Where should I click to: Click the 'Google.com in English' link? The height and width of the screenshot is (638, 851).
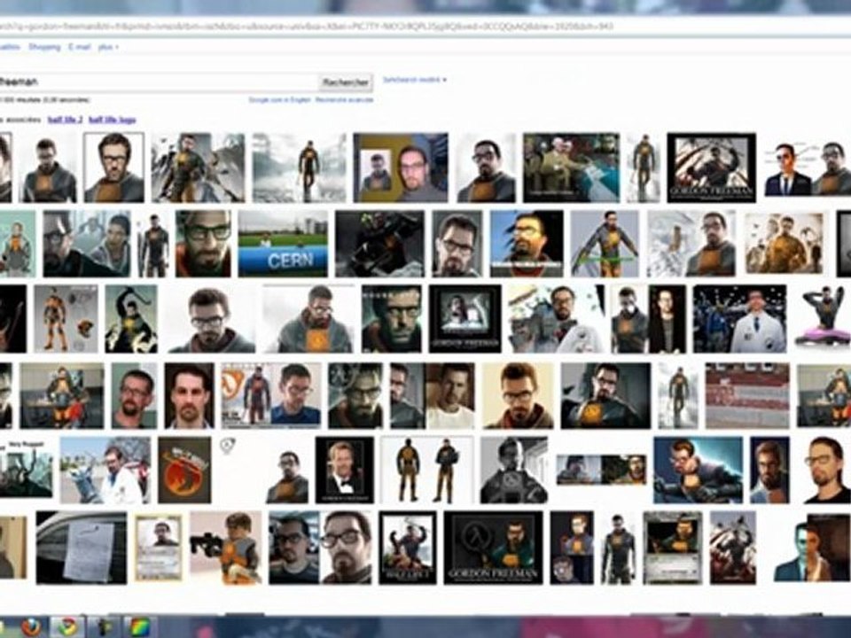279,100
